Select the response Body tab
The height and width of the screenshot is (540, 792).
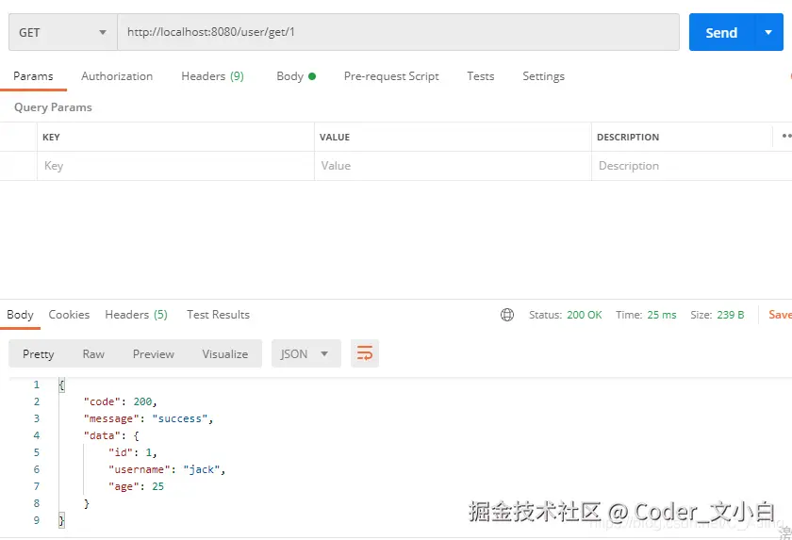point(20,315)
